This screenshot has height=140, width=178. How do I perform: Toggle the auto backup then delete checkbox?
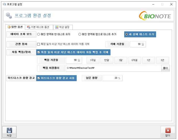pos(38,52)
